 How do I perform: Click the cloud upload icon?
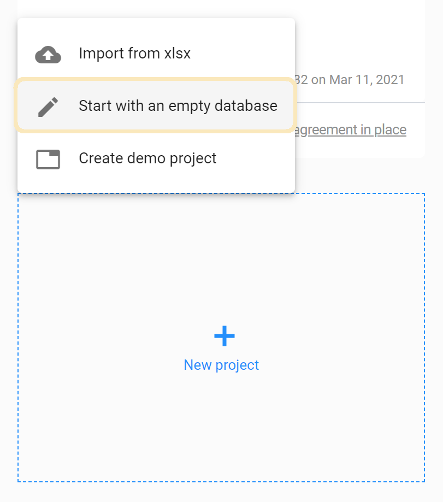(x=48, y=55)
